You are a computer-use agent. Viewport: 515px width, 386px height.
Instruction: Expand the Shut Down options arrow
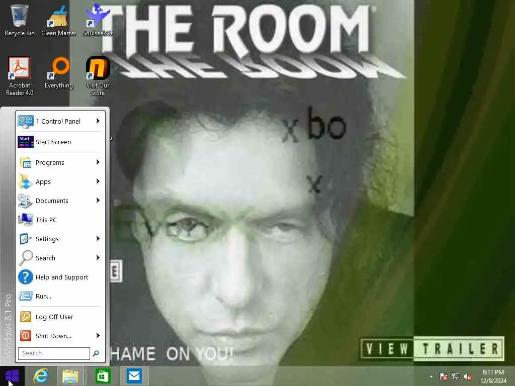coord(98,335)
